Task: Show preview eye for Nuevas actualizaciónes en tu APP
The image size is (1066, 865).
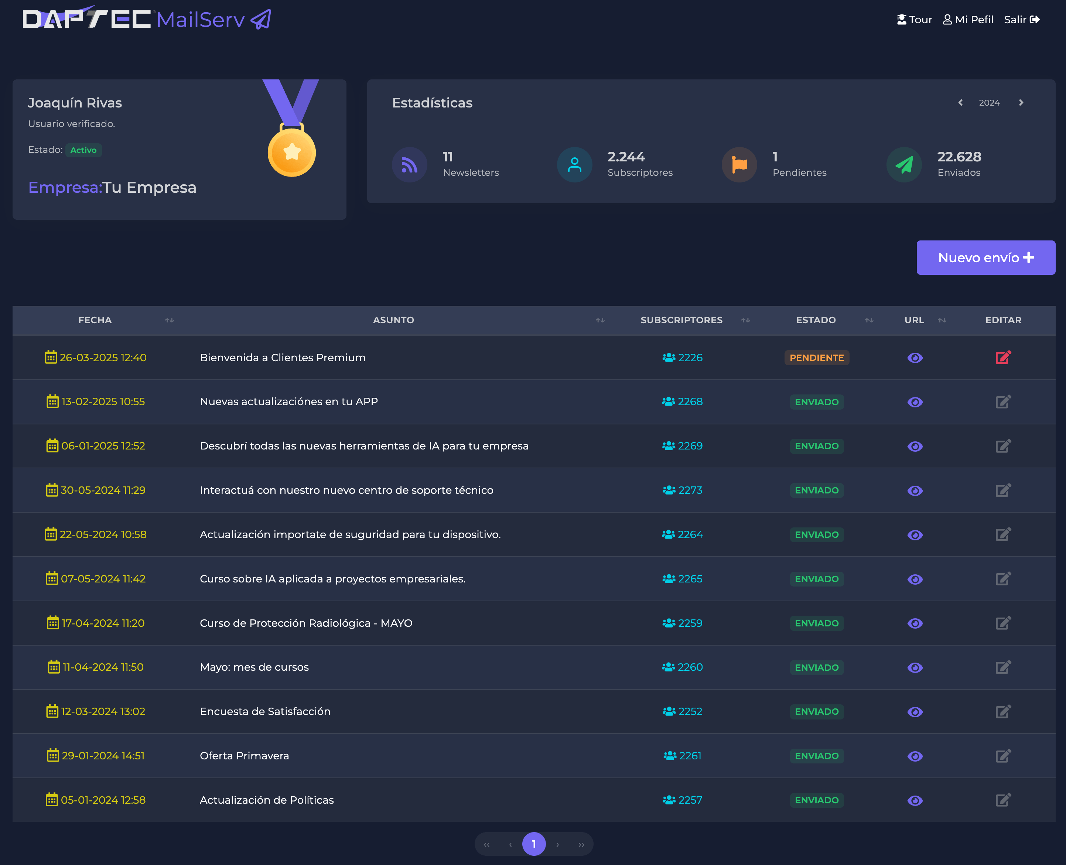Action: pyautogui.click(x=915, y=401)
